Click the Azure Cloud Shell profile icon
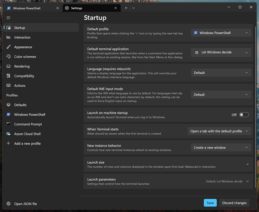 (8, 134)
